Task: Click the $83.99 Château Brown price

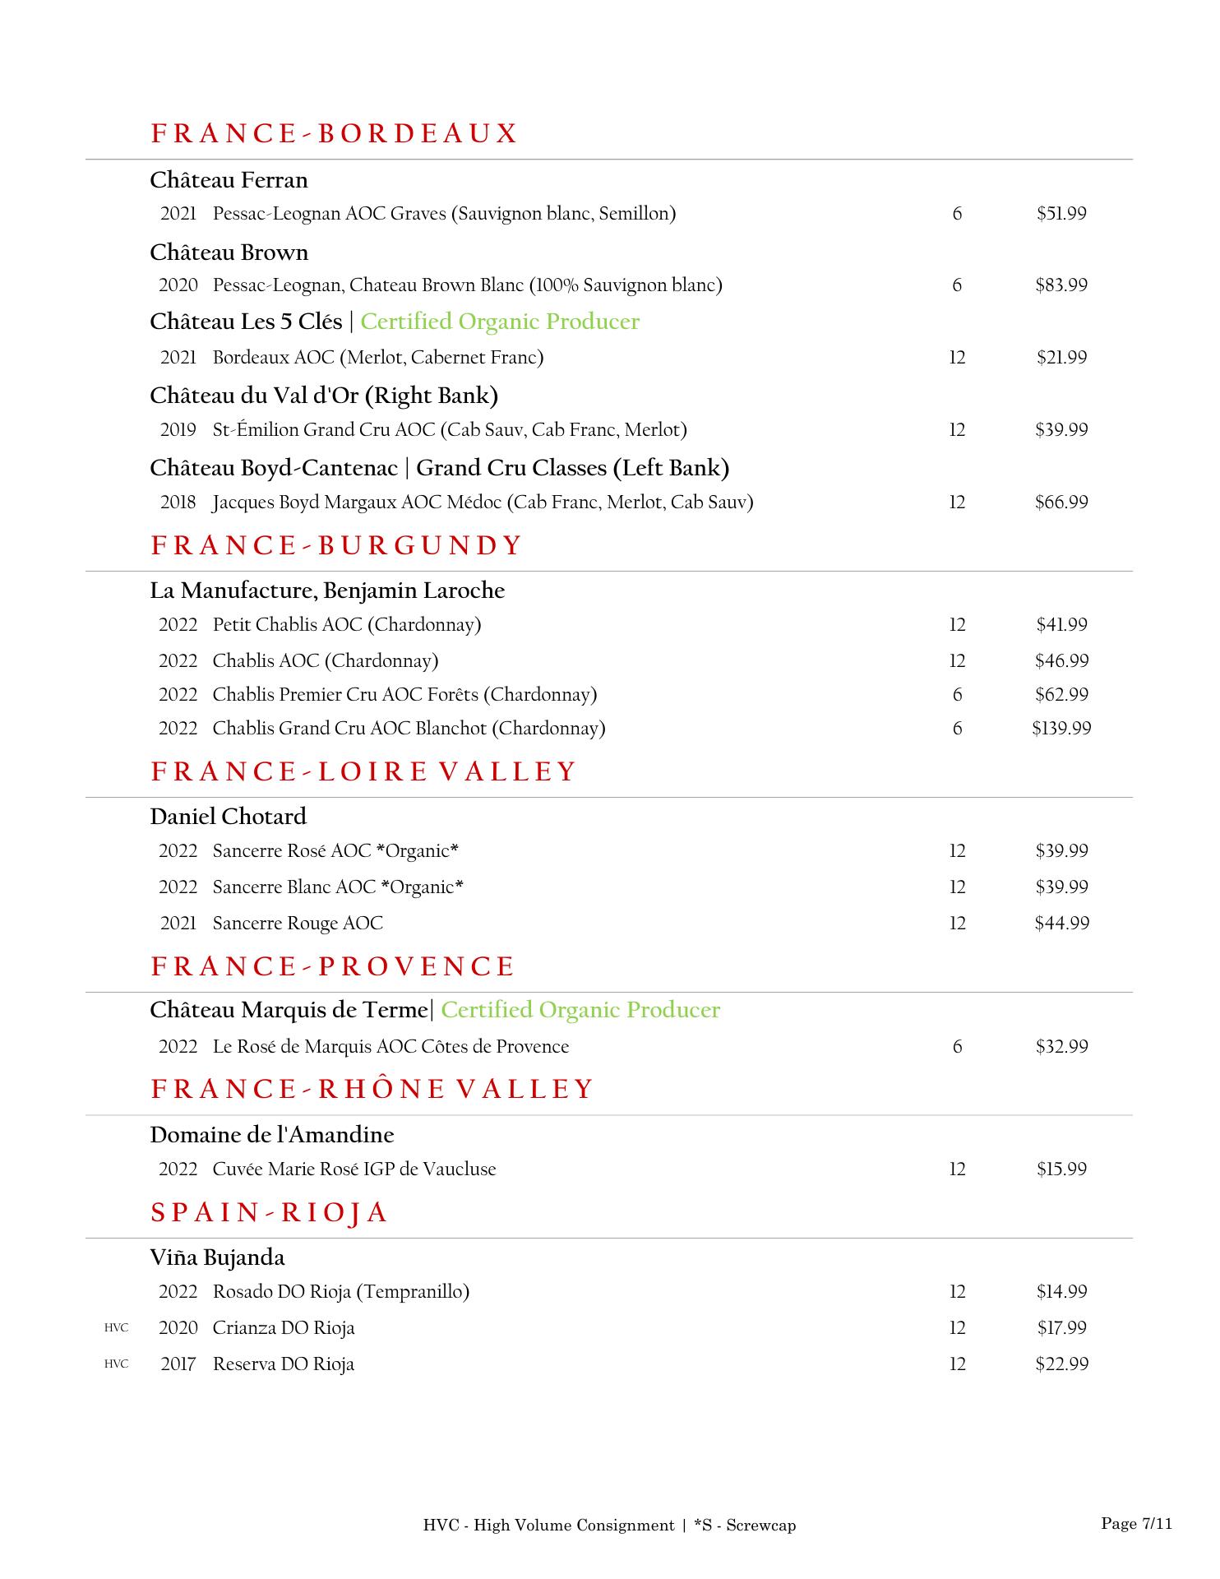Action: (x=1061, y=285)
